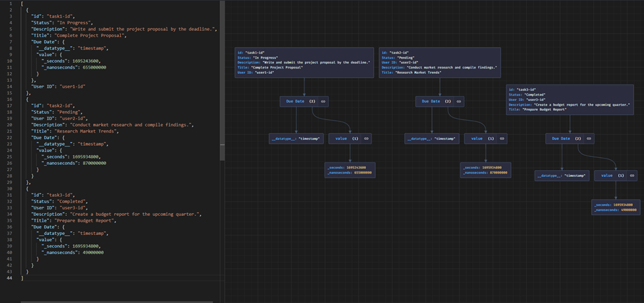Click link icon on task2 Due Date node
The height and width of the screenshot is (303, 644).
pos(458,102)
